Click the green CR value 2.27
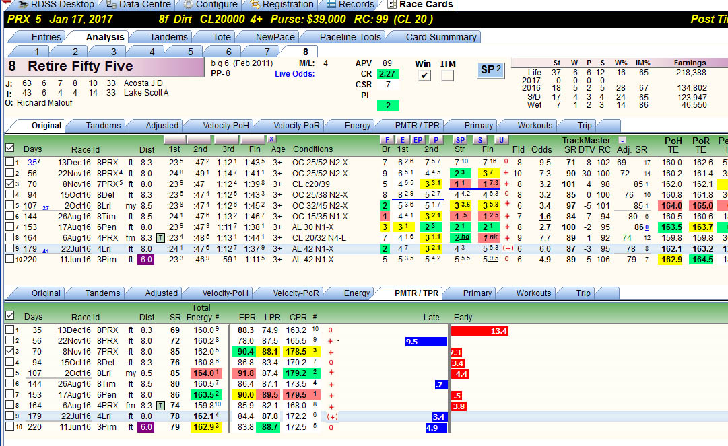 (x=387, y=74)
